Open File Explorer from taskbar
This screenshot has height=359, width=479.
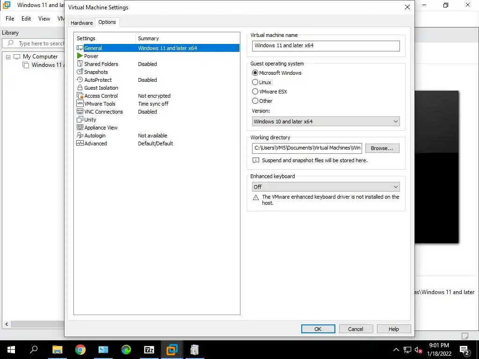pyautogui.click(x=57, y=350)
